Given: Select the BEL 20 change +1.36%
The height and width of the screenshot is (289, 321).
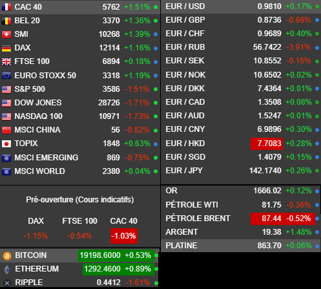Looking at the screenshot, I should click(137, 21).
